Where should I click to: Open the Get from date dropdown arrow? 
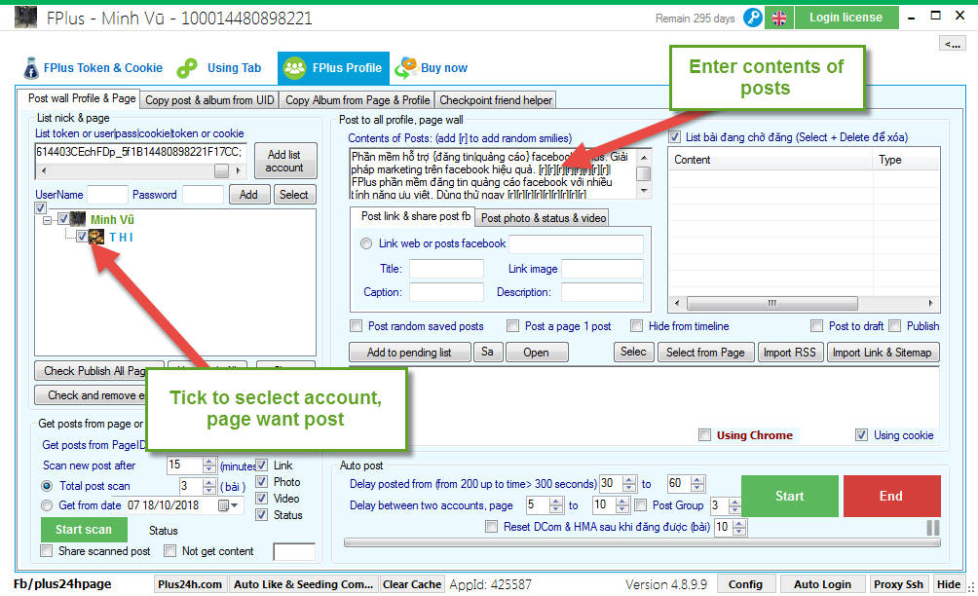point(235,505)
